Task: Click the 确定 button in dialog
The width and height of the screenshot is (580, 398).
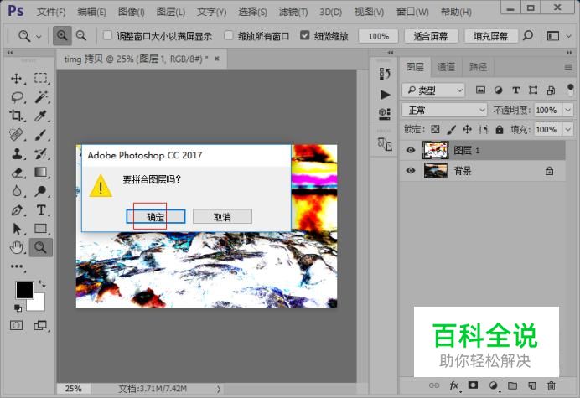Action: point(156,217)
